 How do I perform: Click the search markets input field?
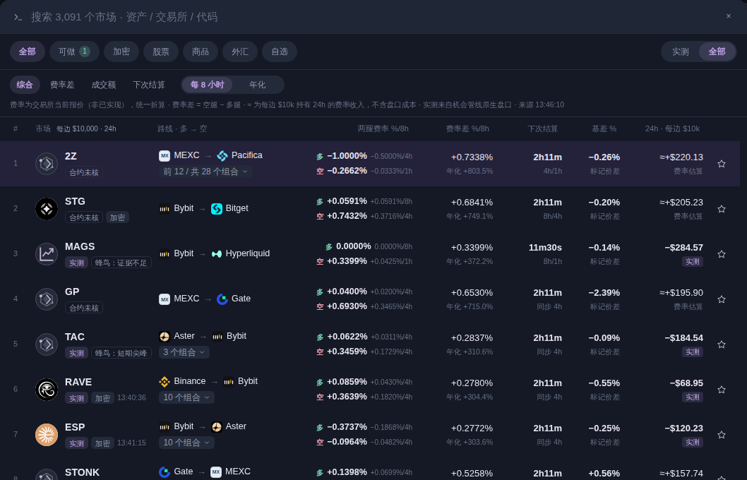pos(371,17)
